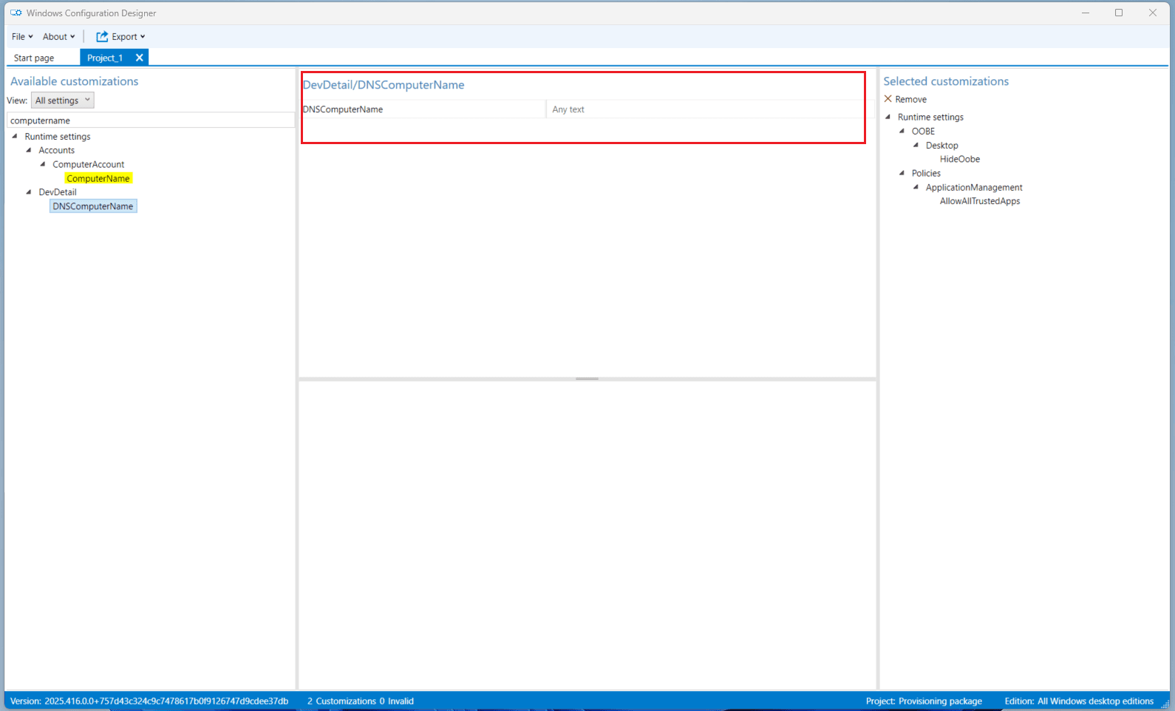Image resolution: width=1175 pixels, height=711 pixels.
Task: Click the Windows Configuration Designer title icon
Action: [x=16, y=13]
